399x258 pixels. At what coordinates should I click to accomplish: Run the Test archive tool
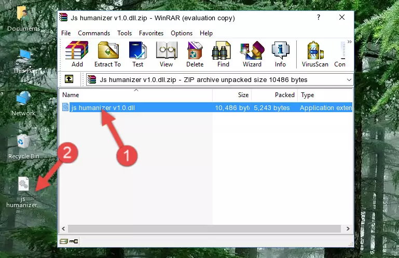(x=137, y=54)
